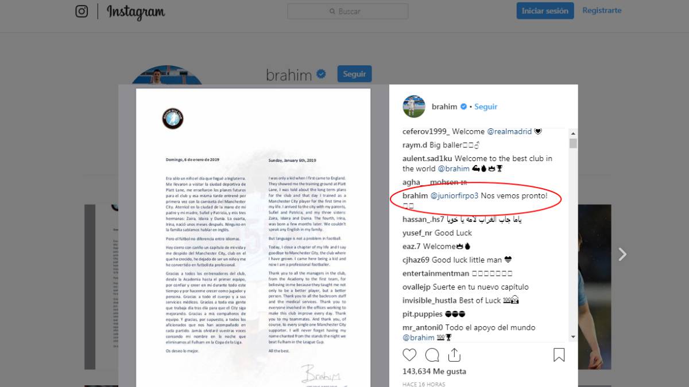Like the post with the heart icon
689x387 pixels.
click(x=409, y=355)
